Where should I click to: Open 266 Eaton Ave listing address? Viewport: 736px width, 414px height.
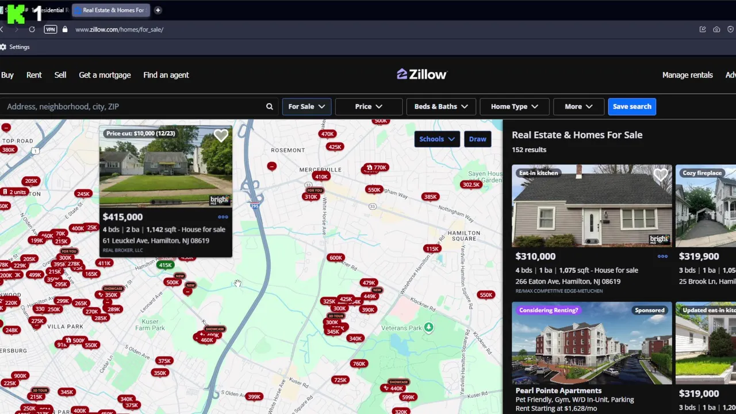(x=568, y=281)
